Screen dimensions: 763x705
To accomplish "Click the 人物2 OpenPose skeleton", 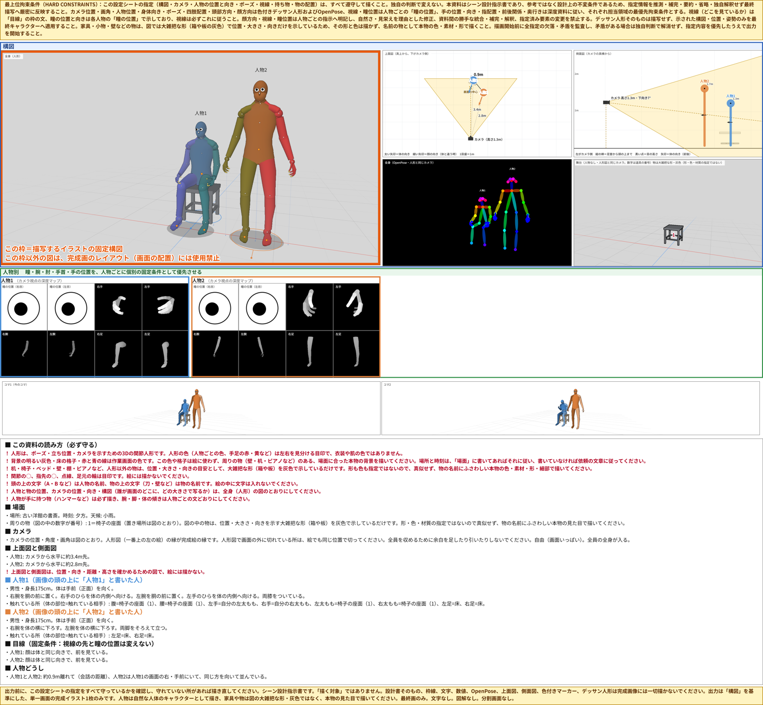I will (512, 214).
